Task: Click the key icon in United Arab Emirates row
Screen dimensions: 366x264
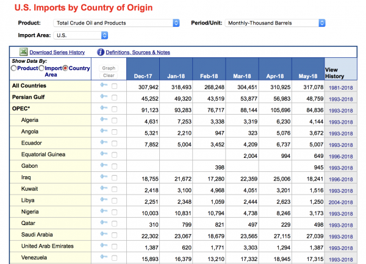Action: (x=104, y=245)
